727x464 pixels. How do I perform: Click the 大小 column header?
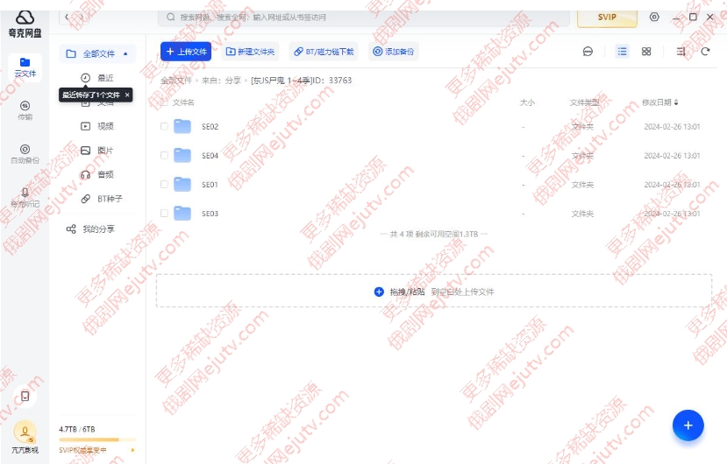pyautogui.click(x=527, y=102)
